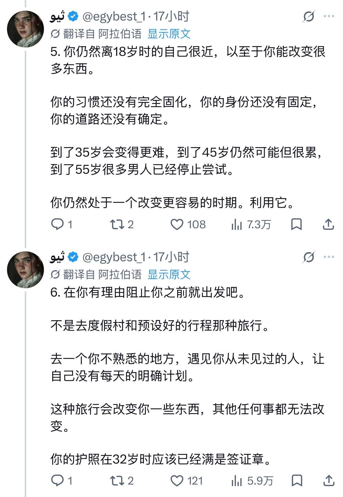This screenshot has height=497, width=343.
Task: Show original Arabic text of first tweet
Action: pos(169,34)
